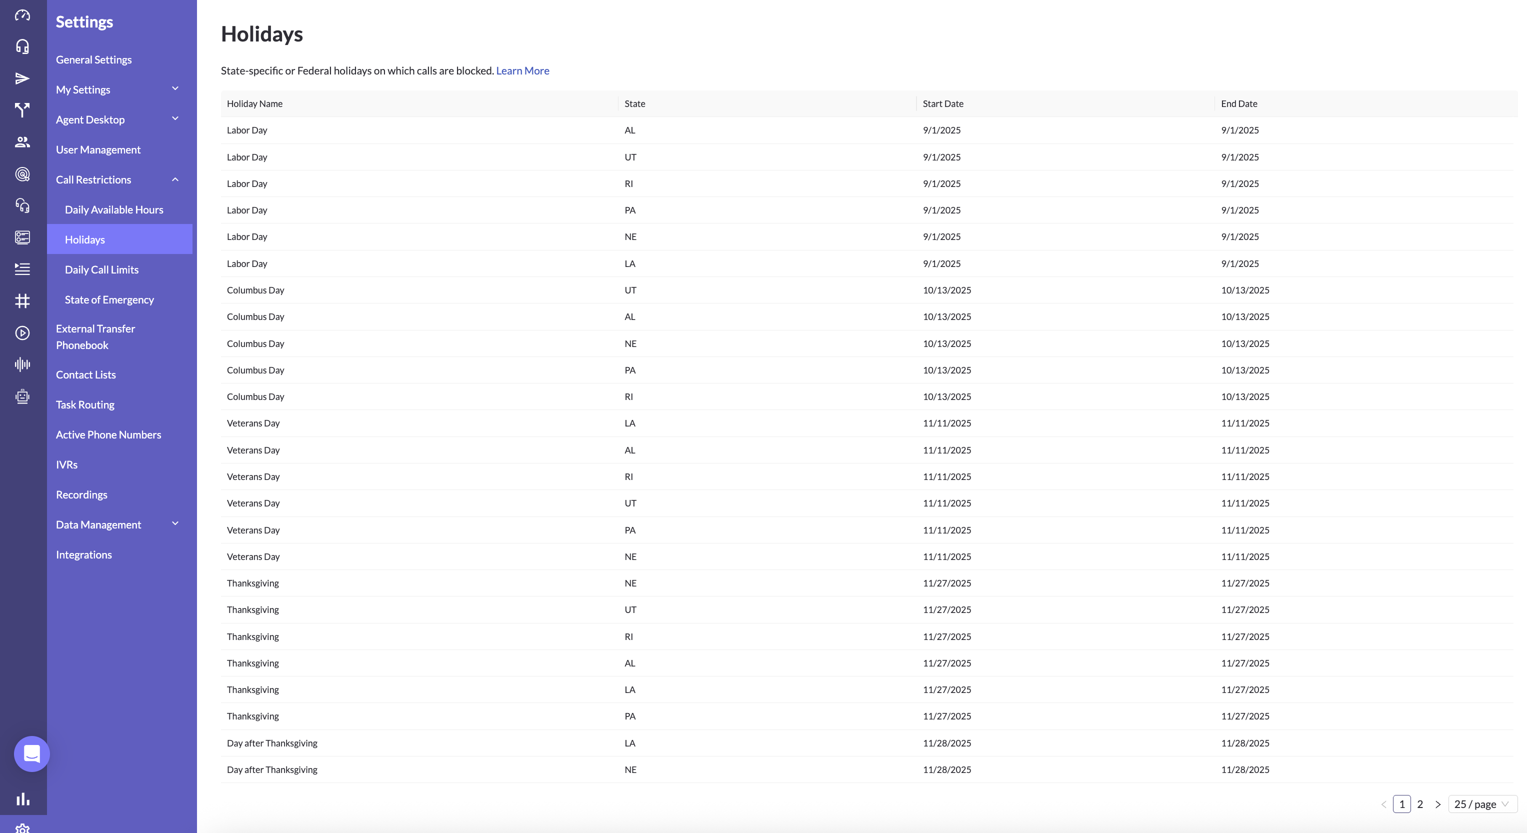Open the users group icon
The width and height of the screenshot is (1527, 833).
pyautogui.click(x=22, y=141)
